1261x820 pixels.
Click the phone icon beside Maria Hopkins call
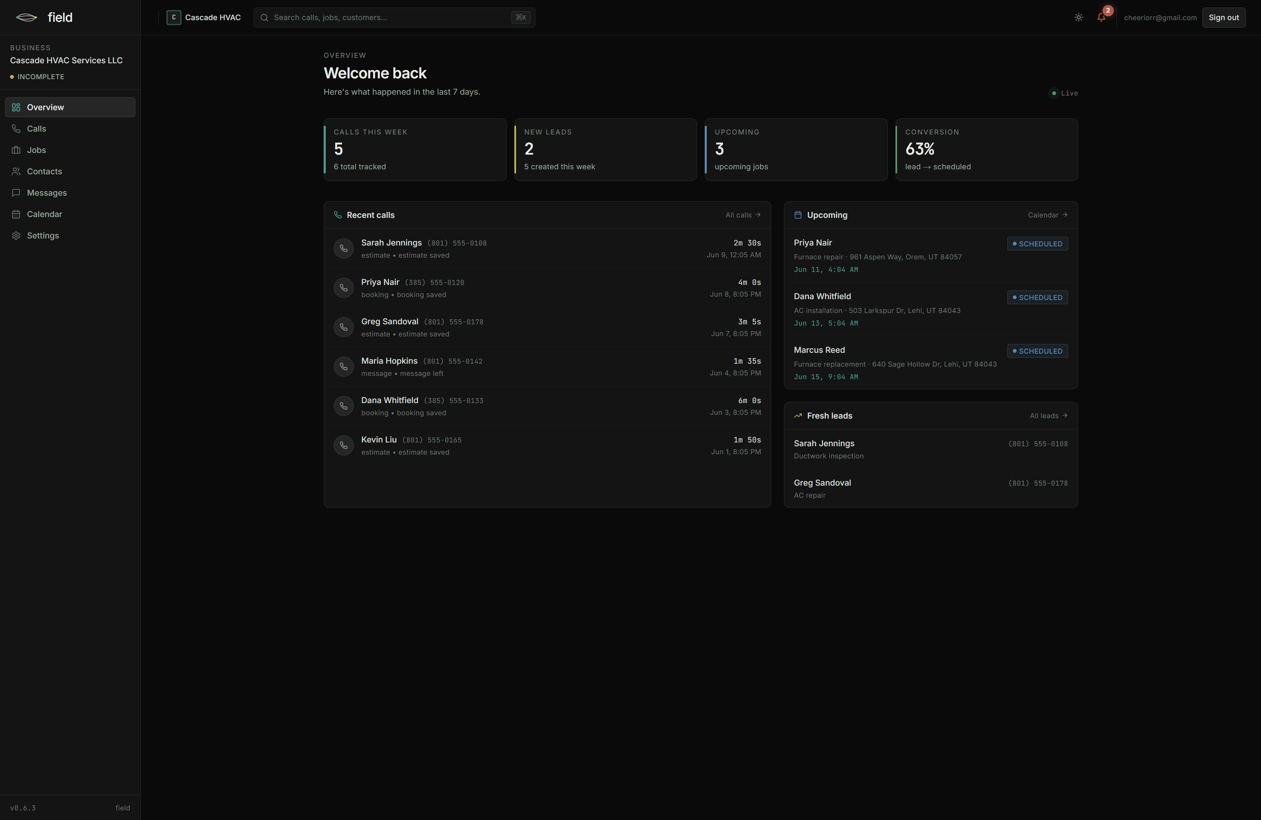point(343,367)
